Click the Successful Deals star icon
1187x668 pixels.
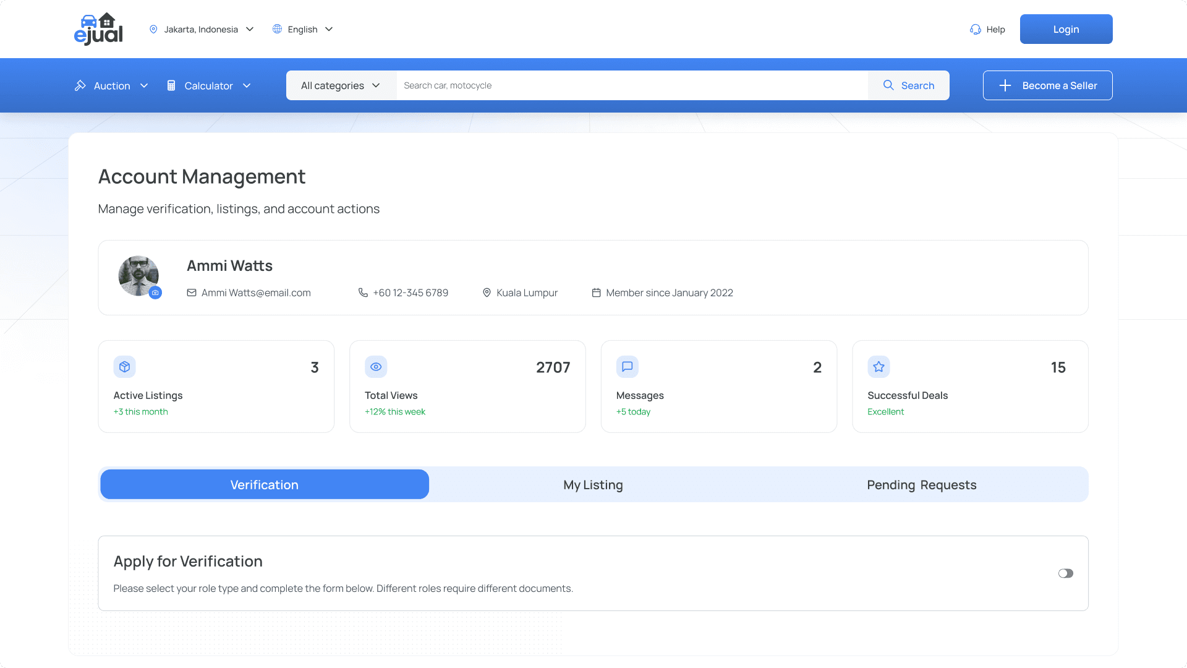coord(879,367)
